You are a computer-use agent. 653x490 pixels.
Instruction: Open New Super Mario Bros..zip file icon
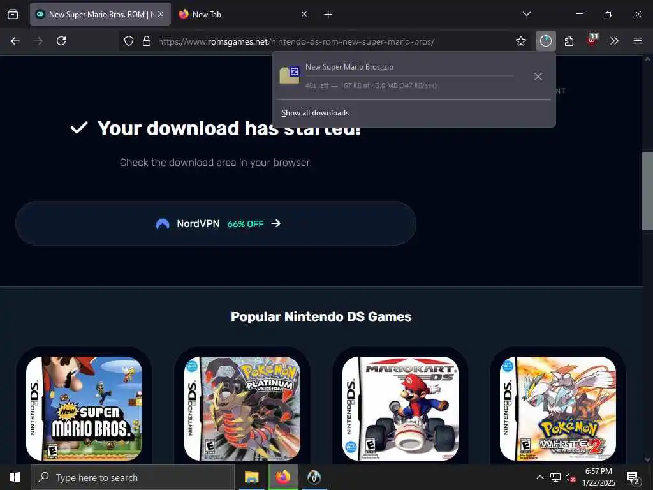289,75
